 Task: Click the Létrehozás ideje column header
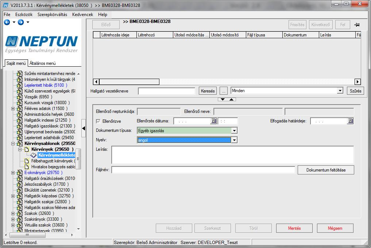[118, 35]
